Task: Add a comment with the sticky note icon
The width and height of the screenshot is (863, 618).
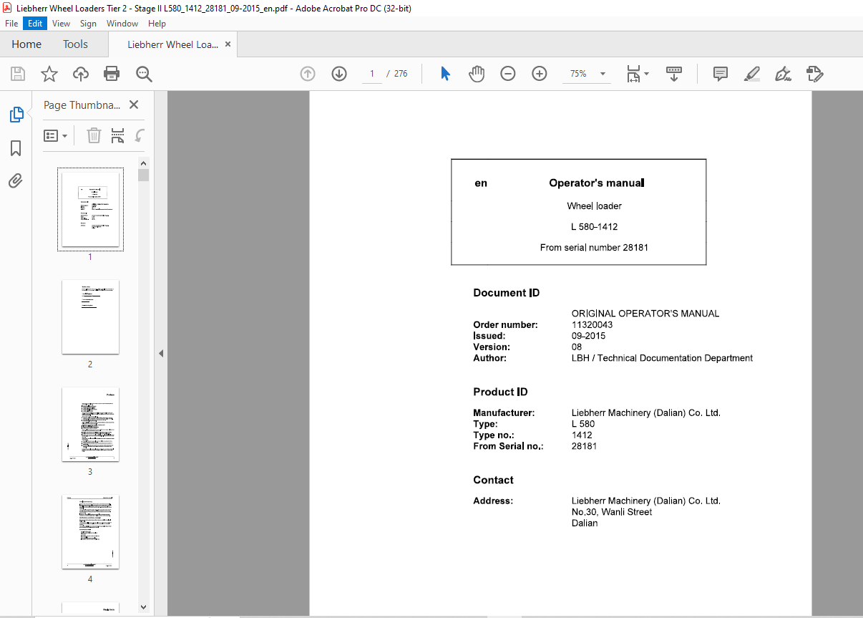Action: [x=721, y=74]
